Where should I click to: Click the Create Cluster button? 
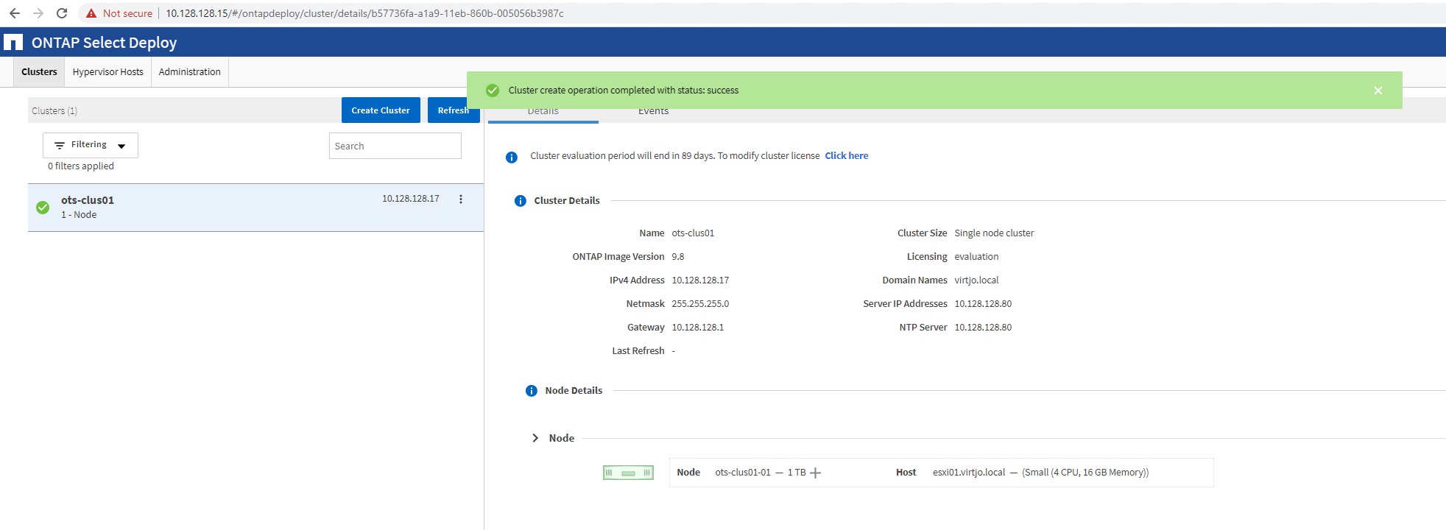(x=380, y=110)
